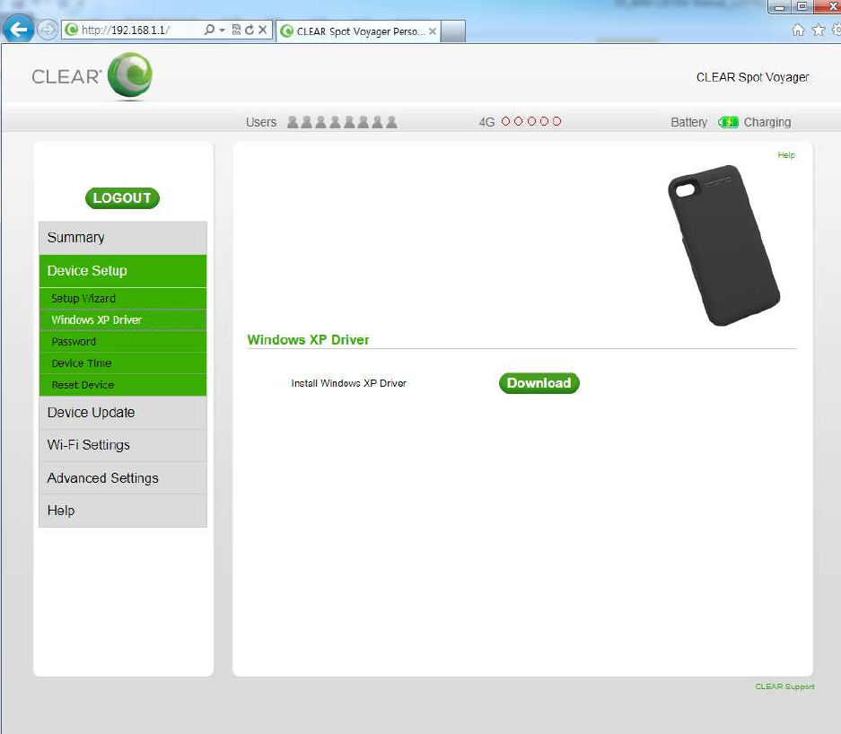Select the CLEAR Spot Voyager browser tab
The width and height of the screenshot is (841, 734).
tap(358, 31)
